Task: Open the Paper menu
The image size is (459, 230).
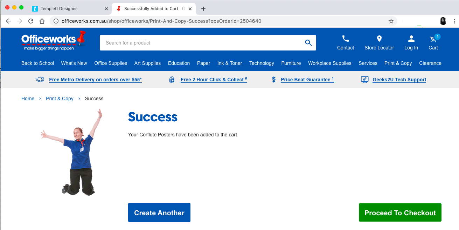Action: point(203,63)
